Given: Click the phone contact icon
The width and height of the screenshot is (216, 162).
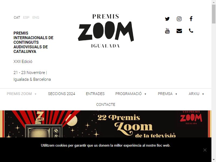Looking at the screenshot, I should click(191, 31).
